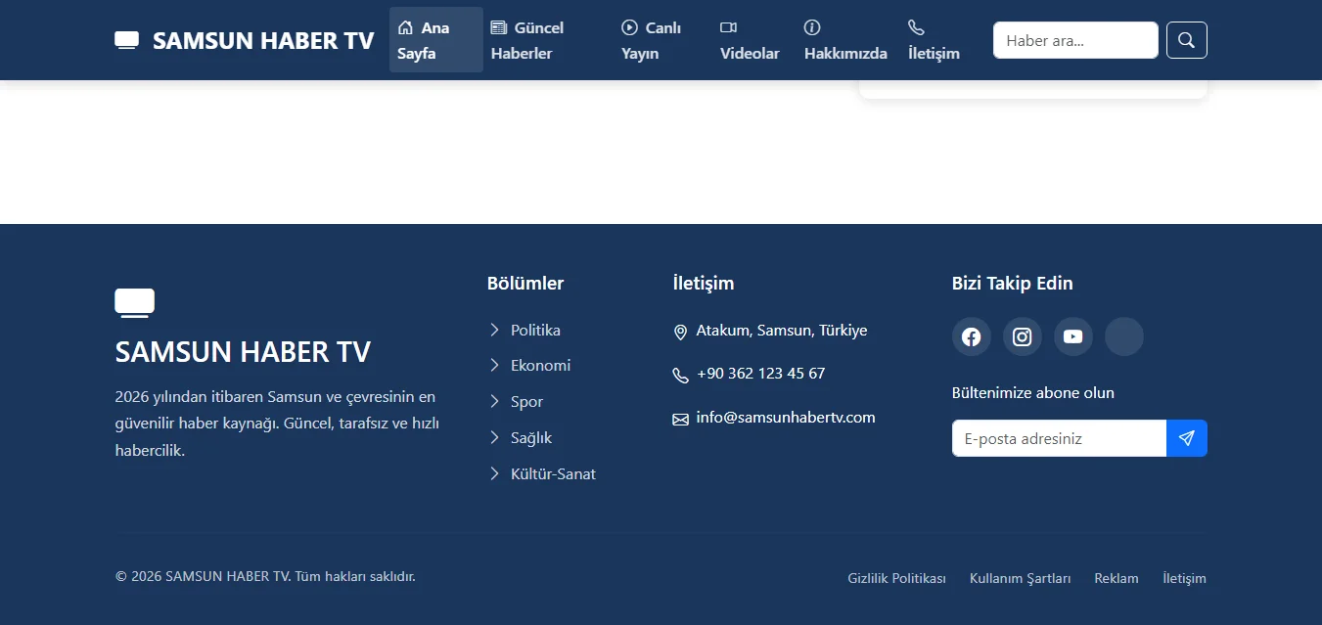Focus the E-posta adresiniz input

1058,438
